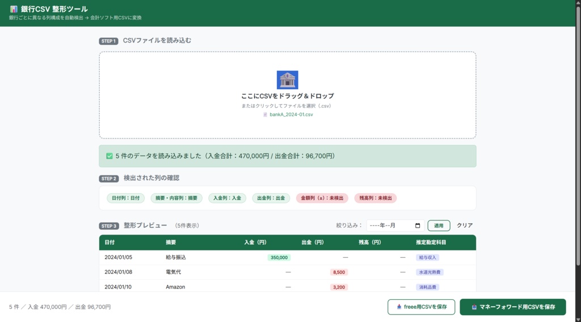
Task: Click the bank building icon in drop zone
Action: [x=287, y=80]
